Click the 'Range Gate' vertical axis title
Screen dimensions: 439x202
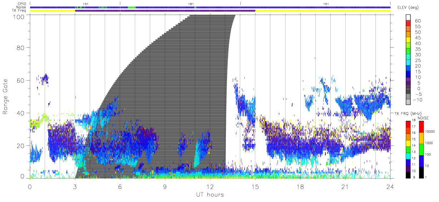[x=6, y=97]
